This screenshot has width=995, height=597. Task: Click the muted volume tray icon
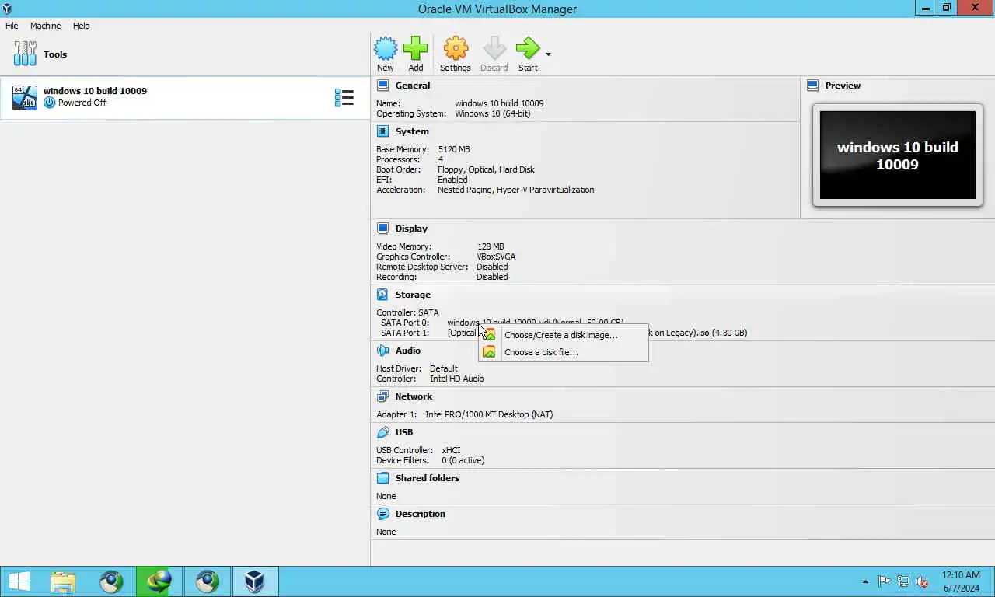tap(922, 581)
